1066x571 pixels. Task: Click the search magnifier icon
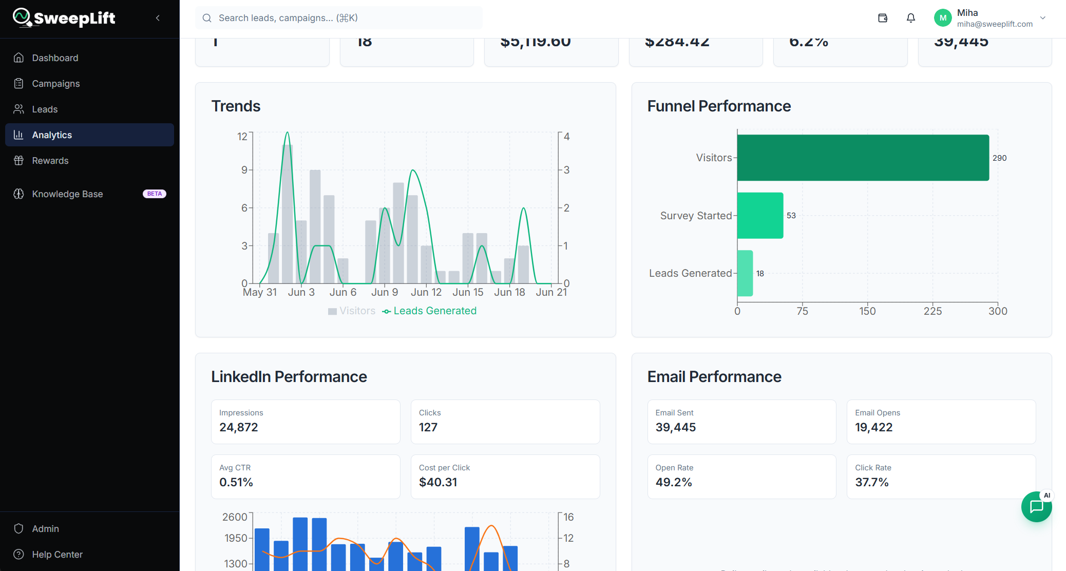point(207,18)
